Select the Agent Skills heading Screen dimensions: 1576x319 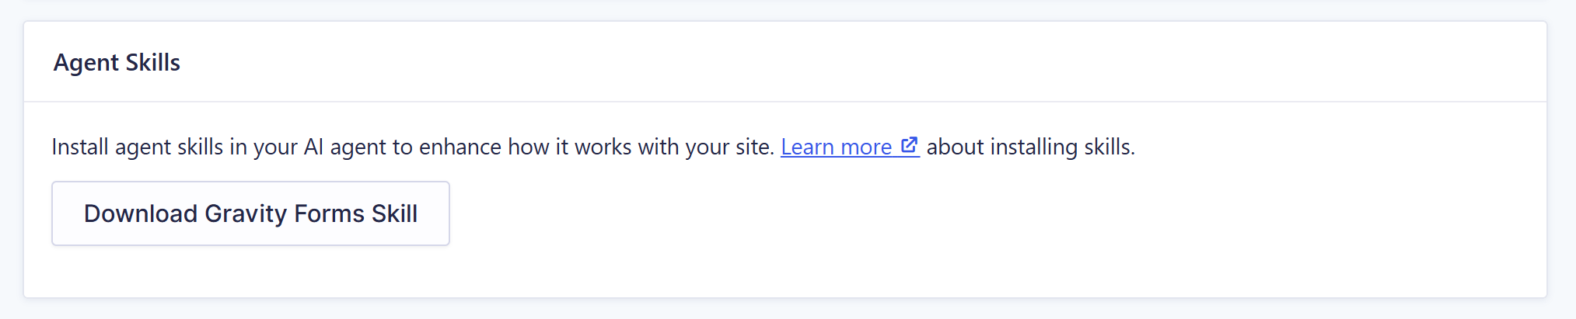117,62
